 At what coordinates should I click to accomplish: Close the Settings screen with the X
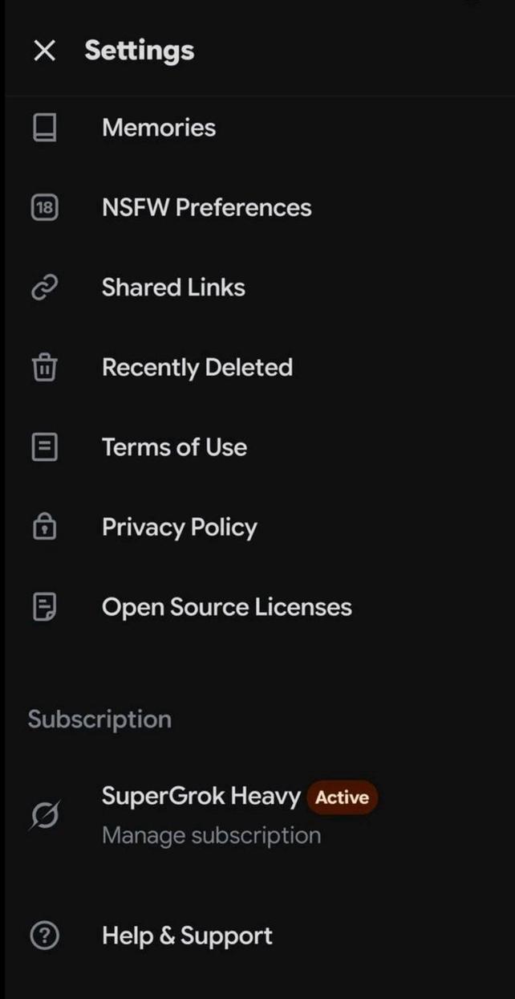coord(44,50)
